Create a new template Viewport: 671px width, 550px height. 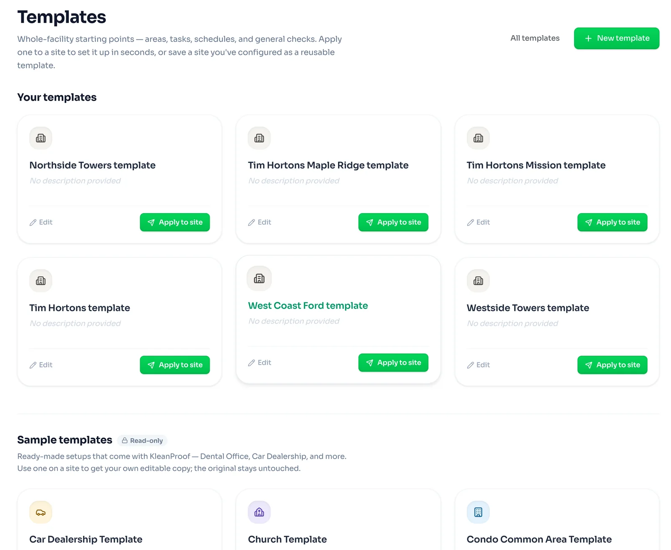616,38
